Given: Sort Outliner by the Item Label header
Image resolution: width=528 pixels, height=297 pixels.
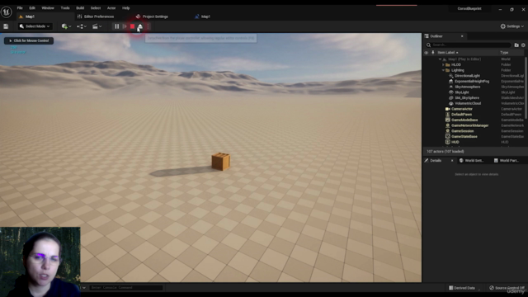Looking at the screenshot, I should coord(447,53).
